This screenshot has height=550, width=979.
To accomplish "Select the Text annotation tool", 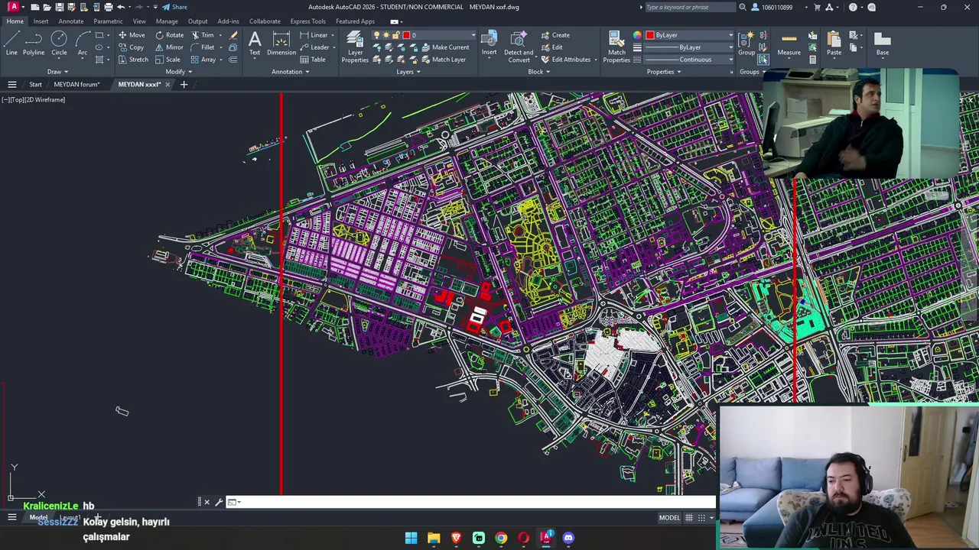I will coord(255,44).
